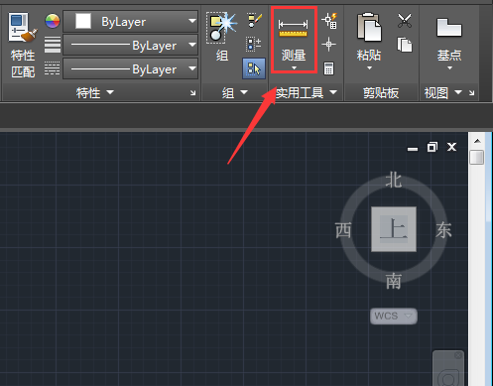
Task: Click 东 on the ViewCube compass
Action: tap(443, 230)
